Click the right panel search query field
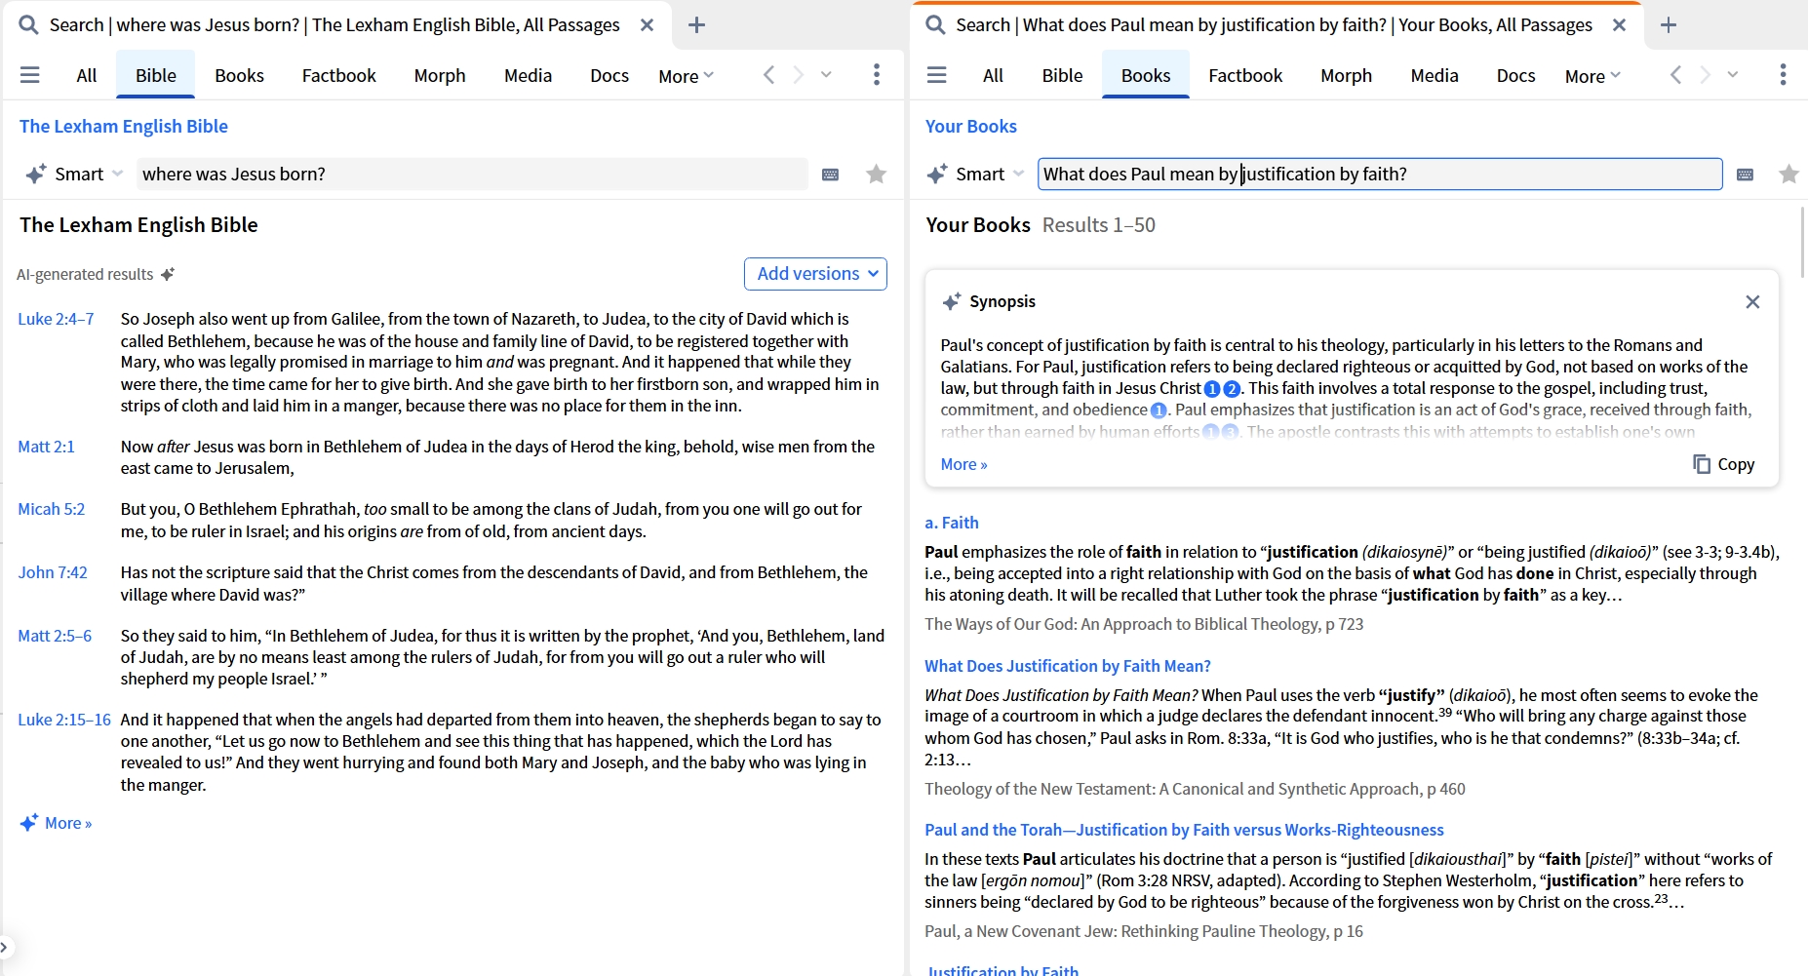Viewport: 1808px width, 976px height. coord(1380,175)
